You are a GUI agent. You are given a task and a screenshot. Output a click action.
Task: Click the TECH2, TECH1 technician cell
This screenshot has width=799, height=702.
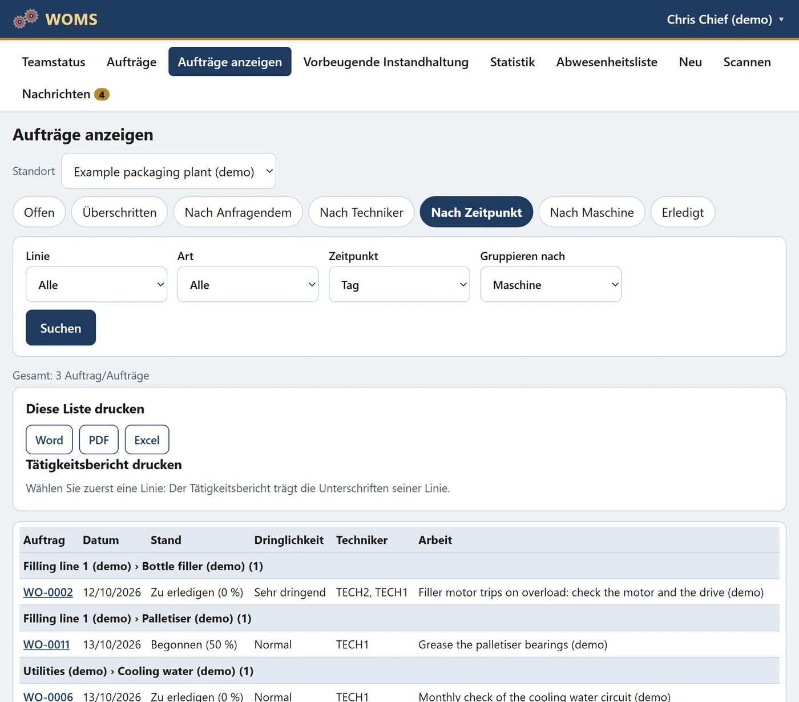372,592
